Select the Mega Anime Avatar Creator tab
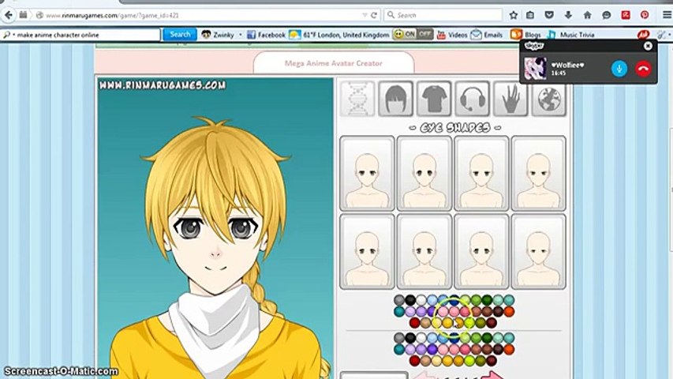This screenshot has width=673, height=379. point(334,63)
